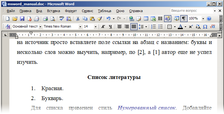This screenshot has width=224, height=114.
Task: Expand the style dropdown Основной текст
Action: pos(41,27)
